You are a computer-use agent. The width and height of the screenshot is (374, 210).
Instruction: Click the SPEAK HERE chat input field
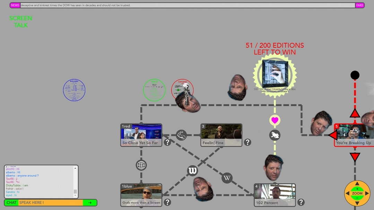coord(50,203)
